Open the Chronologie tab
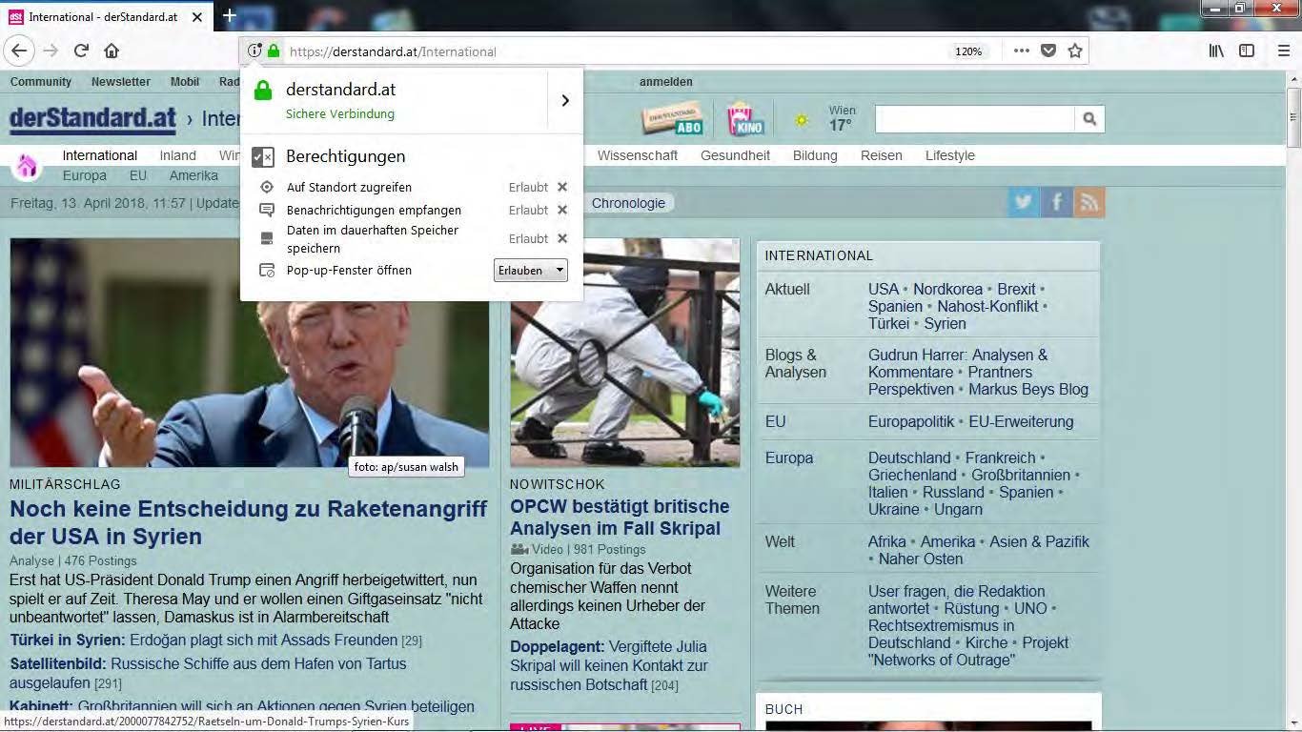1302x732 pixels. click(628, 203)
